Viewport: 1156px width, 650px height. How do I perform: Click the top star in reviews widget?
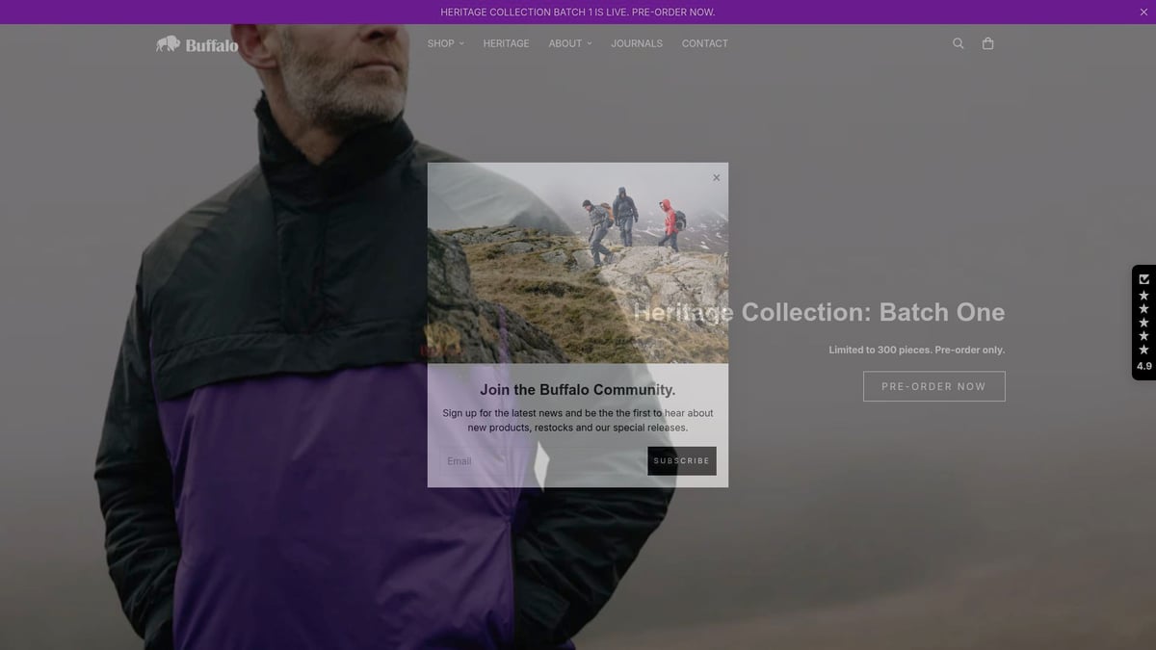[x=1143, y=296]
